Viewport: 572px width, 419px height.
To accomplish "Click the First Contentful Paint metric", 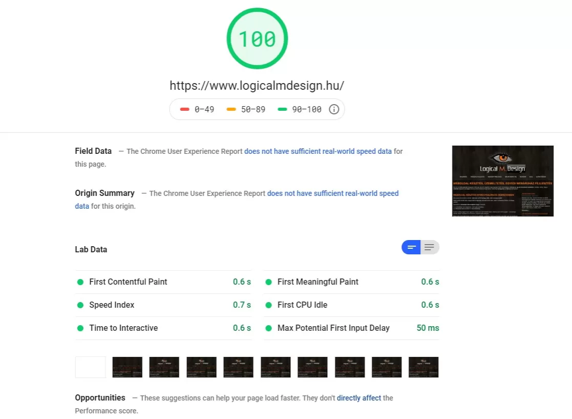I will tap(163, 282).
